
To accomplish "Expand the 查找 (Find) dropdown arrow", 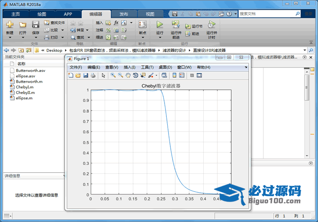I will (89, 37).
